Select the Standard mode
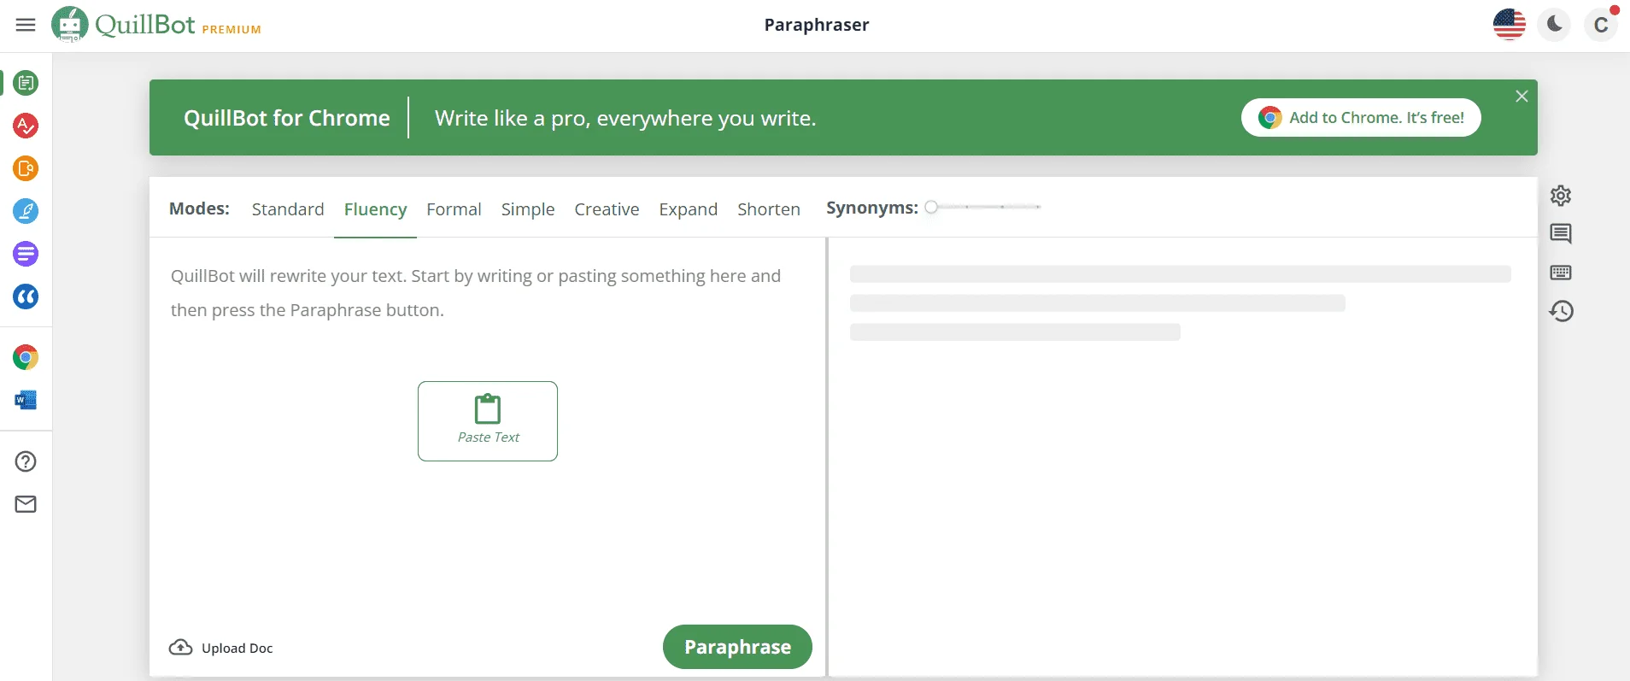 click(x=288, y=209)
